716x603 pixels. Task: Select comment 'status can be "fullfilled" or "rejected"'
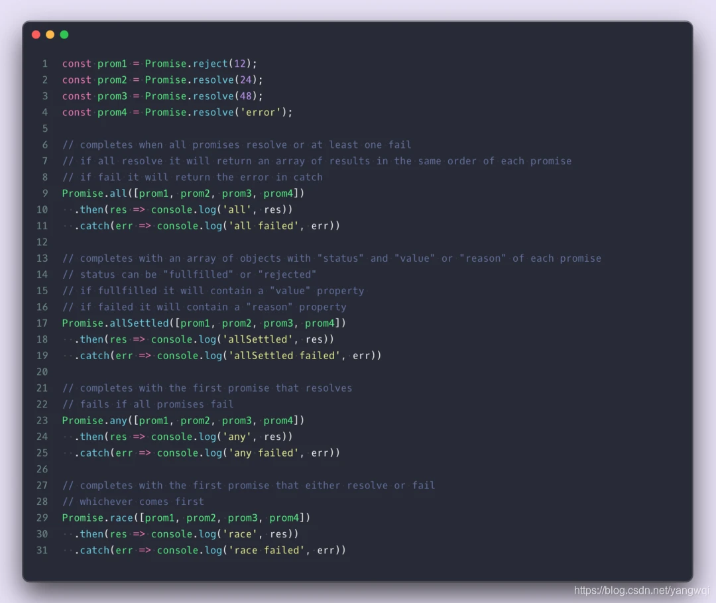click(189, 274)
